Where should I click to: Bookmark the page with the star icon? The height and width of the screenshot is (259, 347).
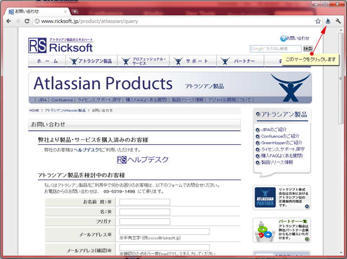coord(318,21)
